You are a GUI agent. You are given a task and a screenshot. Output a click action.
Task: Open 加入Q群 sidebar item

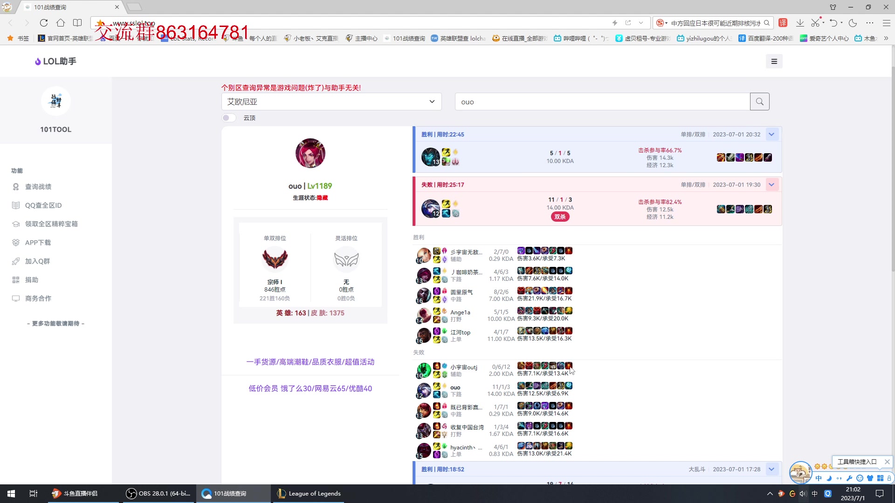click(37, 261)
